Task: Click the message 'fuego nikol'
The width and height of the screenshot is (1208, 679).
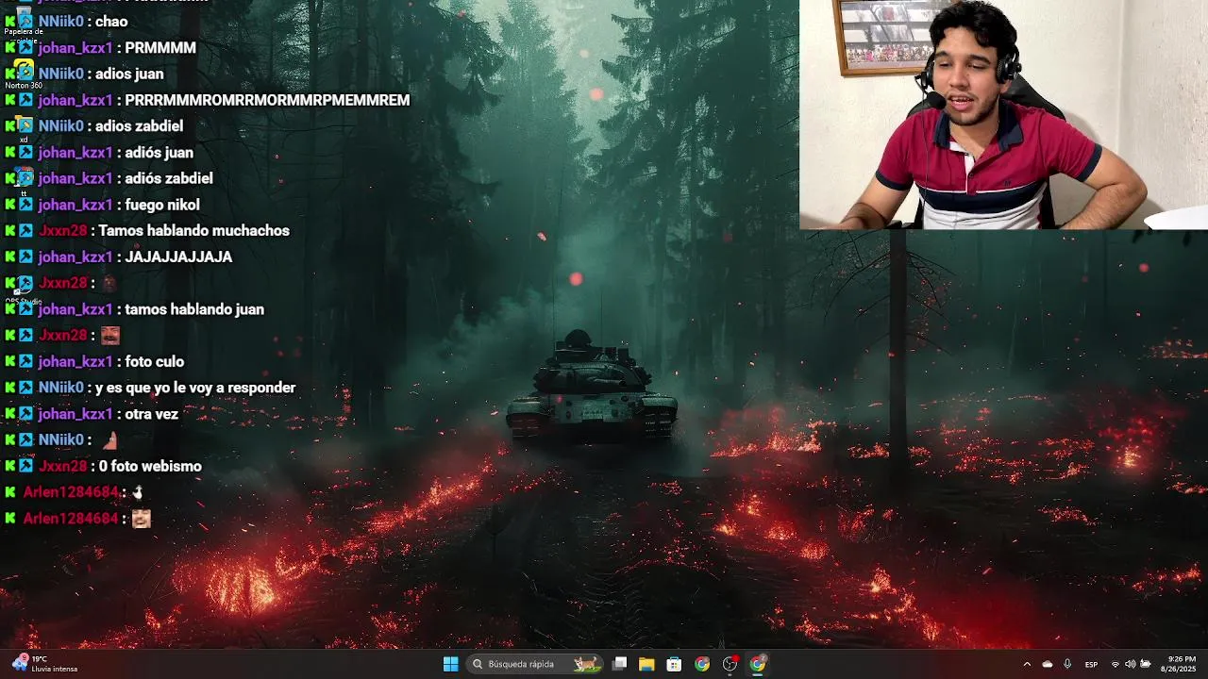Action: tap(162, 205)
